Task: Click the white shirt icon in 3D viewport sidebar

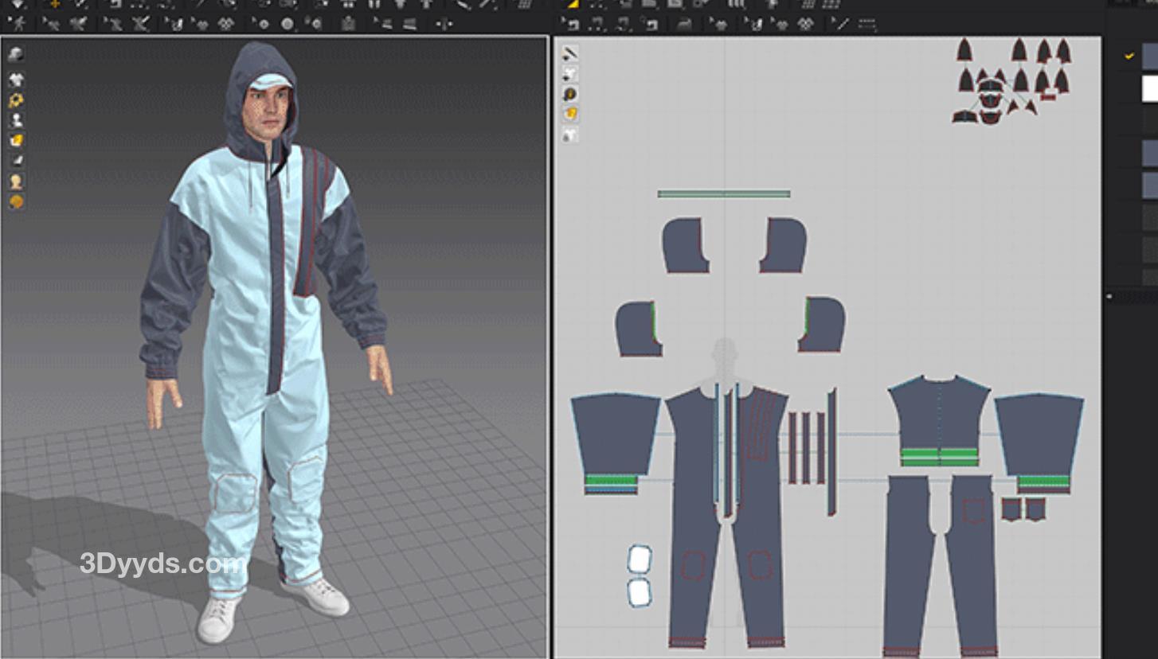Action: click(15, 80)
